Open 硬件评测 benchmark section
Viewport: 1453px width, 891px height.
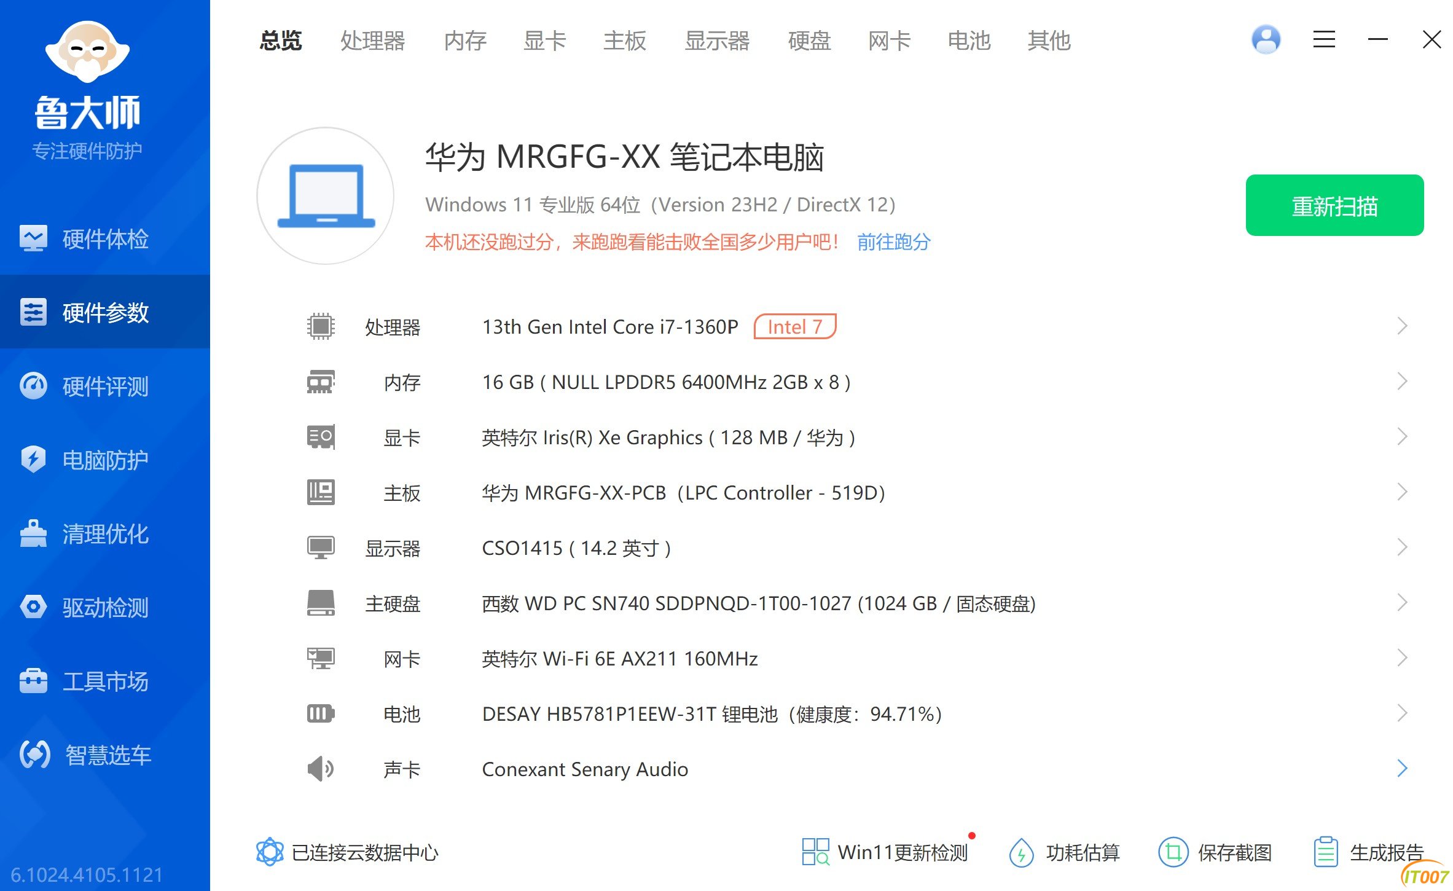pyautogui.click(x=104, y=386)
